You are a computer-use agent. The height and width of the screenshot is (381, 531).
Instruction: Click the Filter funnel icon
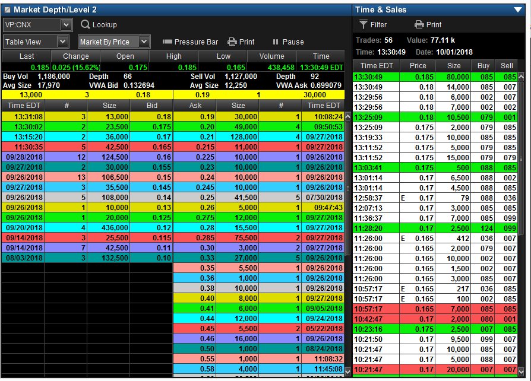[363, 24]
